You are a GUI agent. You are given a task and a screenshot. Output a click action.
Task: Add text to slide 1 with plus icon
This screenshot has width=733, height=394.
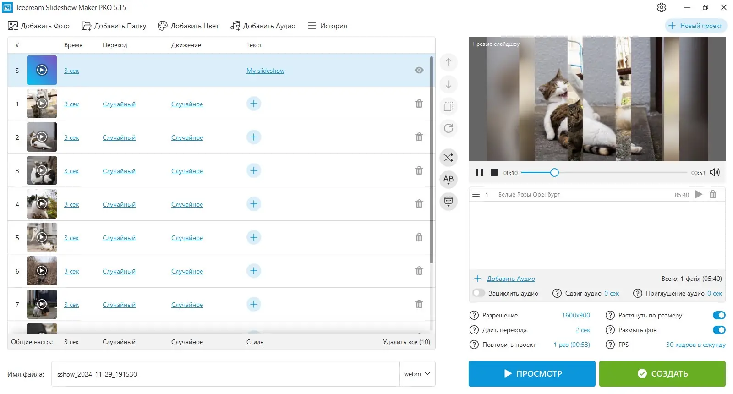pos(254,104)
